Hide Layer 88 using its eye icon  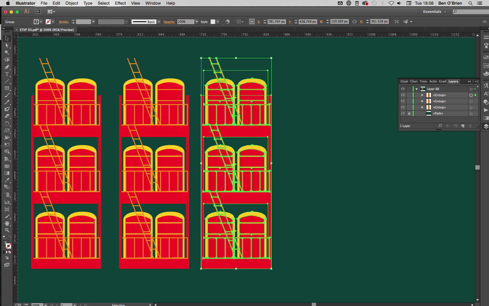coord(403,89)
